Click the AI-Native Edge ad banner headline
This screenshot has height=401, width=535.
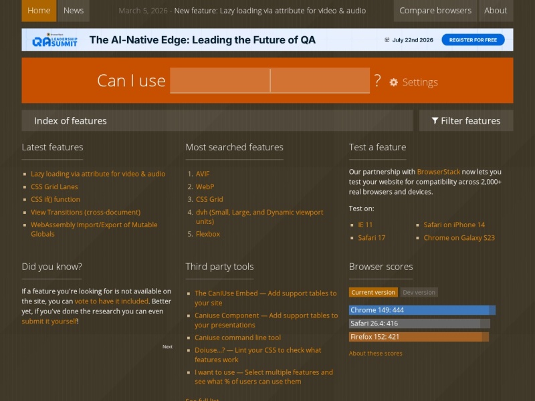(x=203, y=40)
